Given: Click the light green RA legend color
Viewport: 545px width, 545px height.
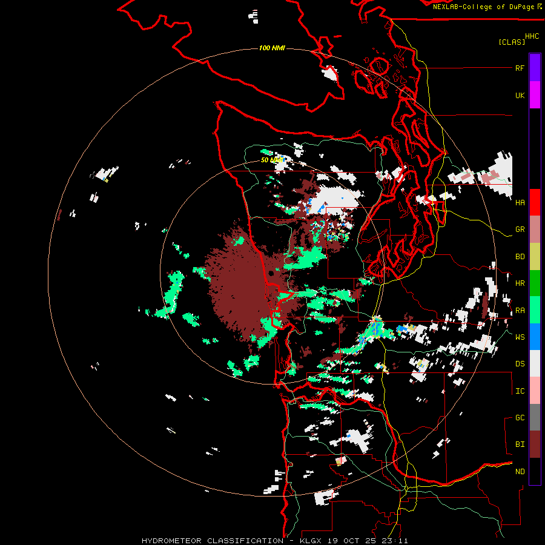Looking at the screenshot, I should 535,310.
